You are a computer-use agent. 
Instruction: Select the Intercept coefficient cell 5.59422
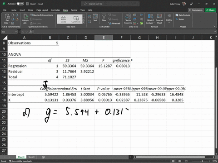[x=50, y=95]
